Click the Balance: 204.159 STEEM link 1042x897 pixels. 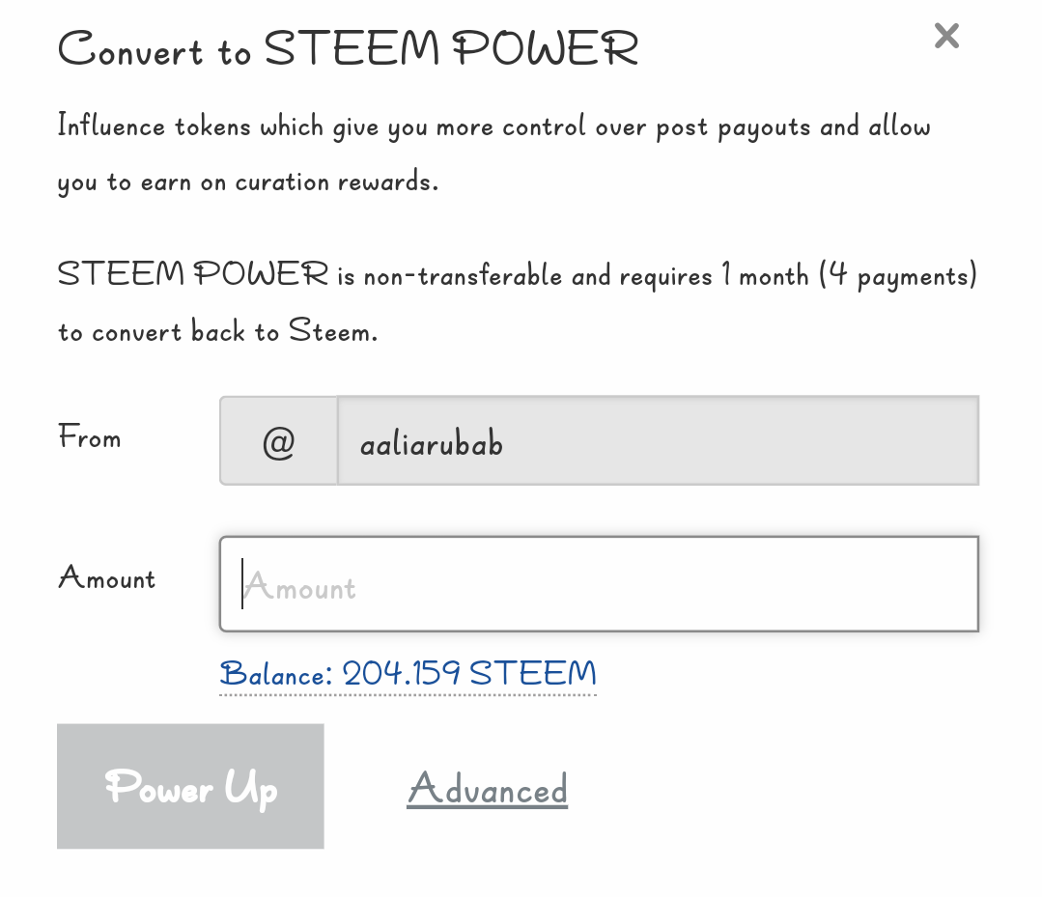(x=408, y=673)
